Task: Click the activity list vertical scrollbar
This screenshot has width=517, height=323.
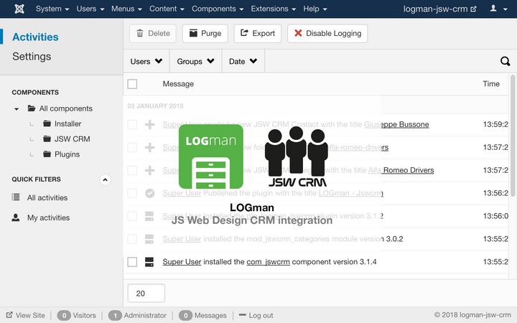Action: point(513,136)
